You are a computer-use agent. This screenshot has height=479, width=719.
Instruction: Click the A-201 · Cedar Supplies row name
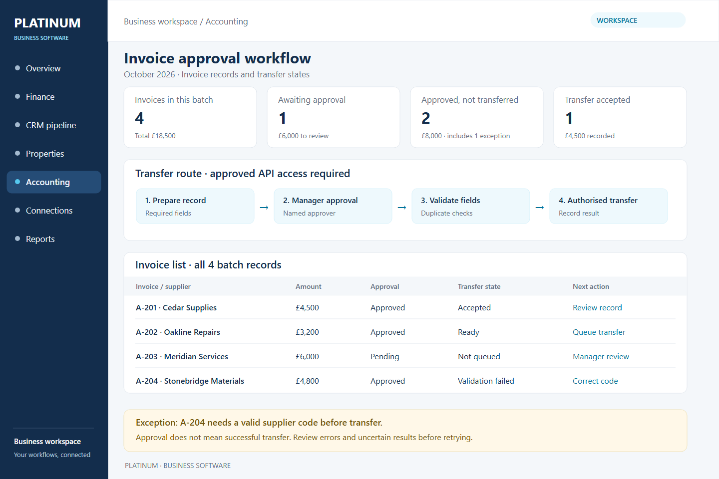[176, 308]
